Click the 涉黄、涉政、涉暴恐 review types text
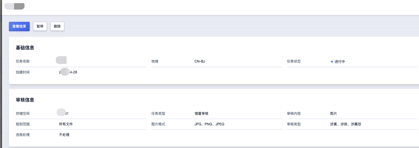Image resolution: width=419 pixels, height=148 pixels. [x=346, y=124]
